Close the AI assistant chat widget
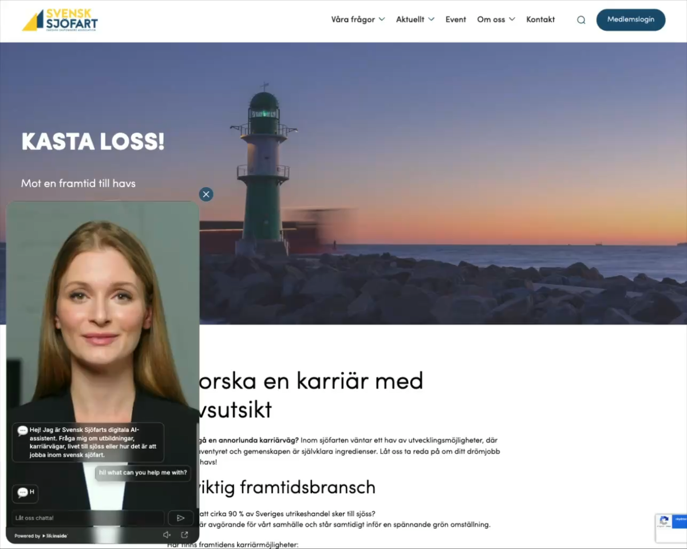The image size is (687, 549). [206, 194]
